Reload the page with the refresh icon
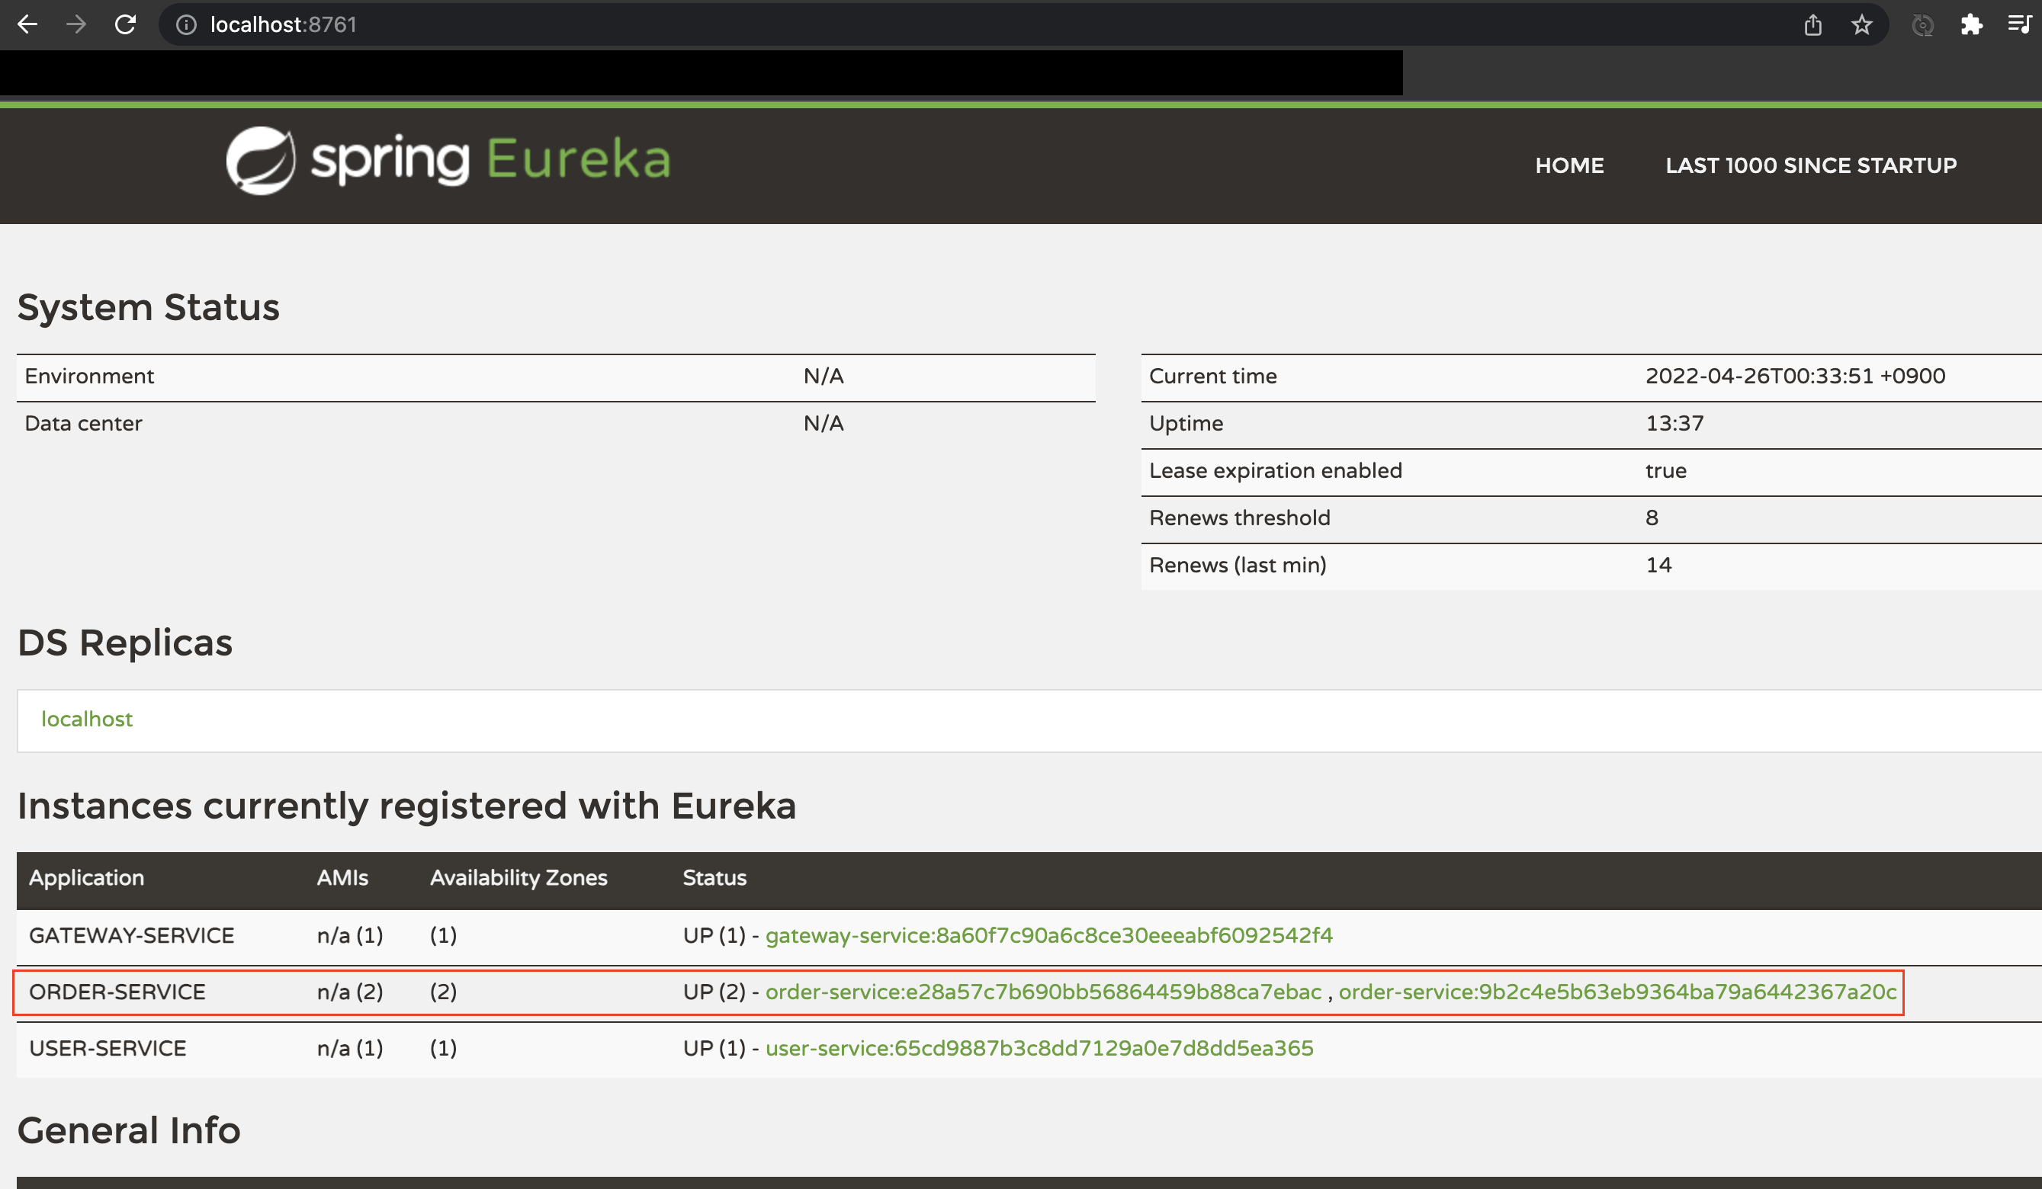The image size is (2042, 1189). (x=126, y=25)
